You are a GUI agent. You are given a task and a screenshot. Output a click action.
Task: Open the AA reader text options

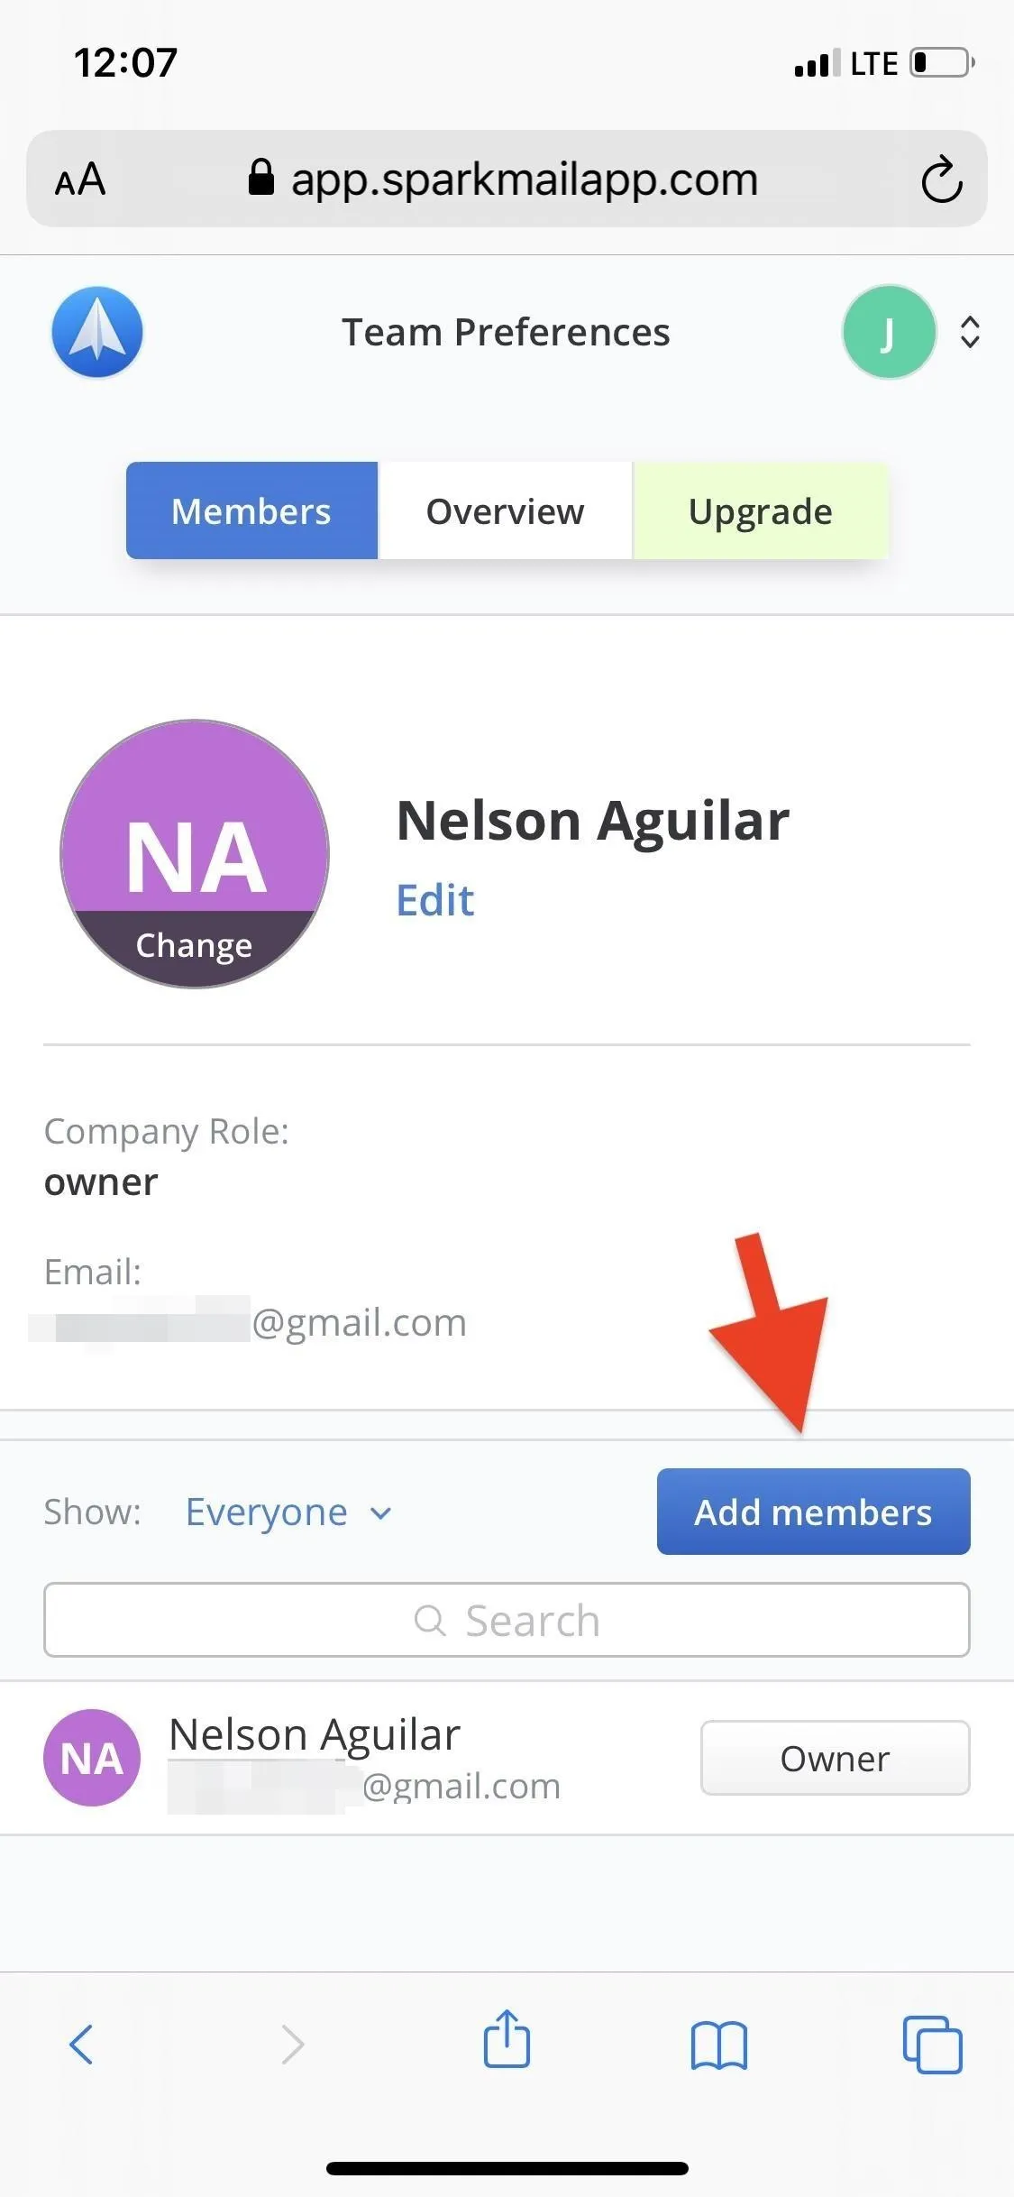pyautogui.click(x=80, y=179)
